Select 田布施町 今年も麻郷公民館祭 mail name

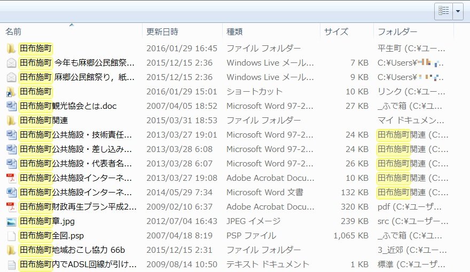(x=77, y=62)
